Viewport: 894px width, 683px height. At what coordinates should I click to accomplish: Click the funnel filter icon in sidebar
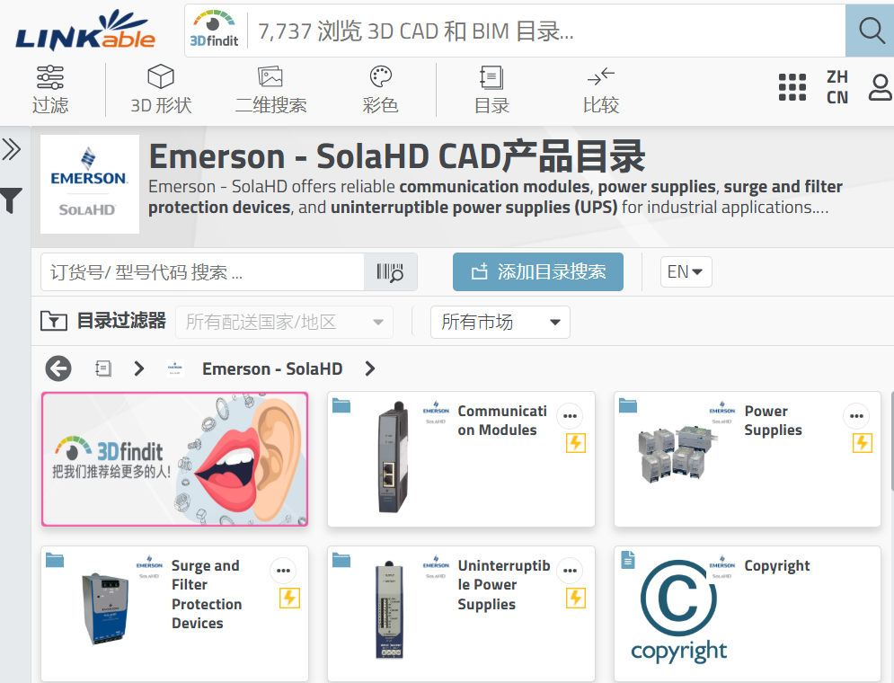point(12,200)
